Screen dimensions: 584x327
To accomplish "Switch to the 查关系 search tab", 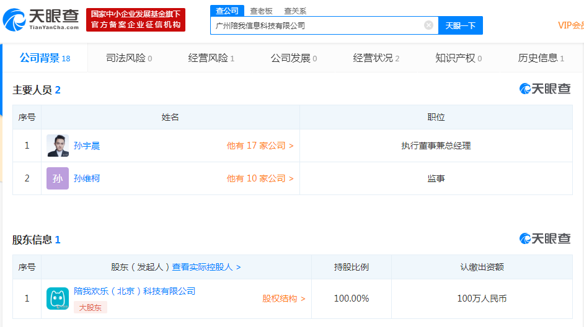I will click(x=295, y=11).
